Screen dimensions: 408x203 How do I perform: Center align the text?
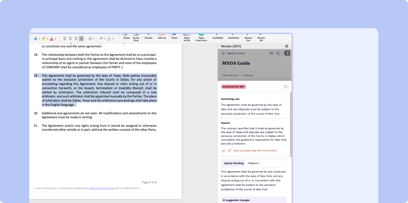click(x=70, y=39)
